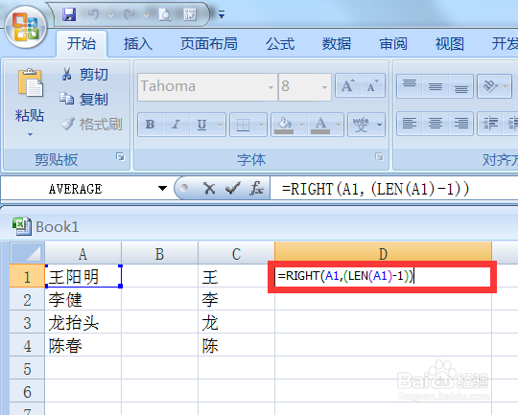Expand fill color palette arrow
This screenshot has width=518, height=415.
tap(301, 125)
